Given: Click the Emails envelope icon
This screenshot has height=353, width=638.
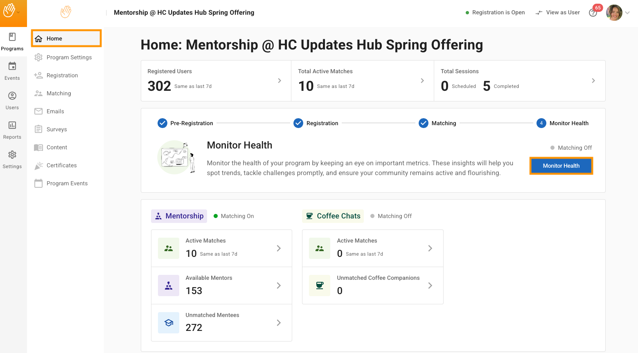Looking at the screenshot, I should tap(38, 111).
